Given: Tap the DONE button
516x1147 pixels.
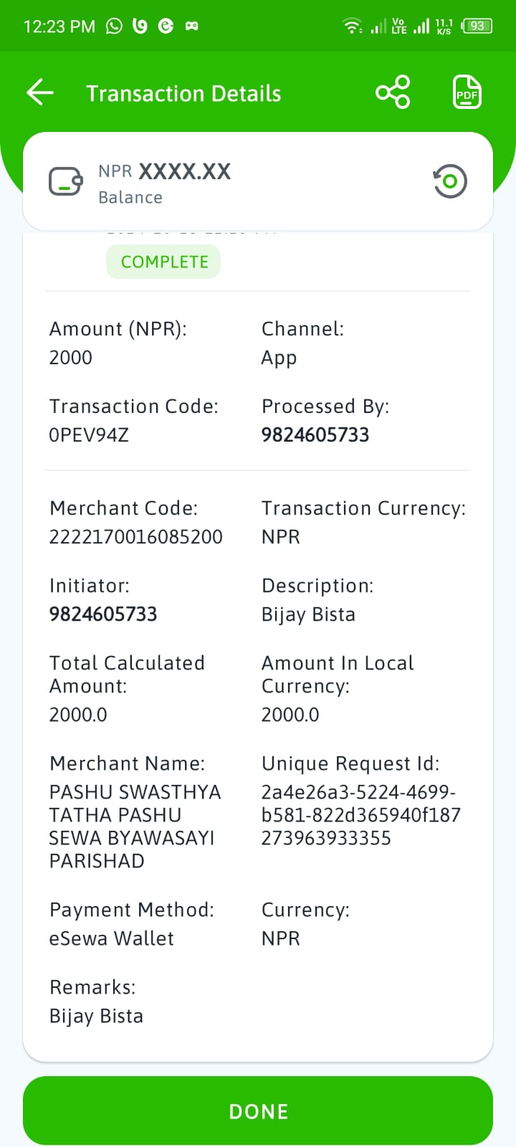Looking at the screenshot, I should [x=258, y=1110].
